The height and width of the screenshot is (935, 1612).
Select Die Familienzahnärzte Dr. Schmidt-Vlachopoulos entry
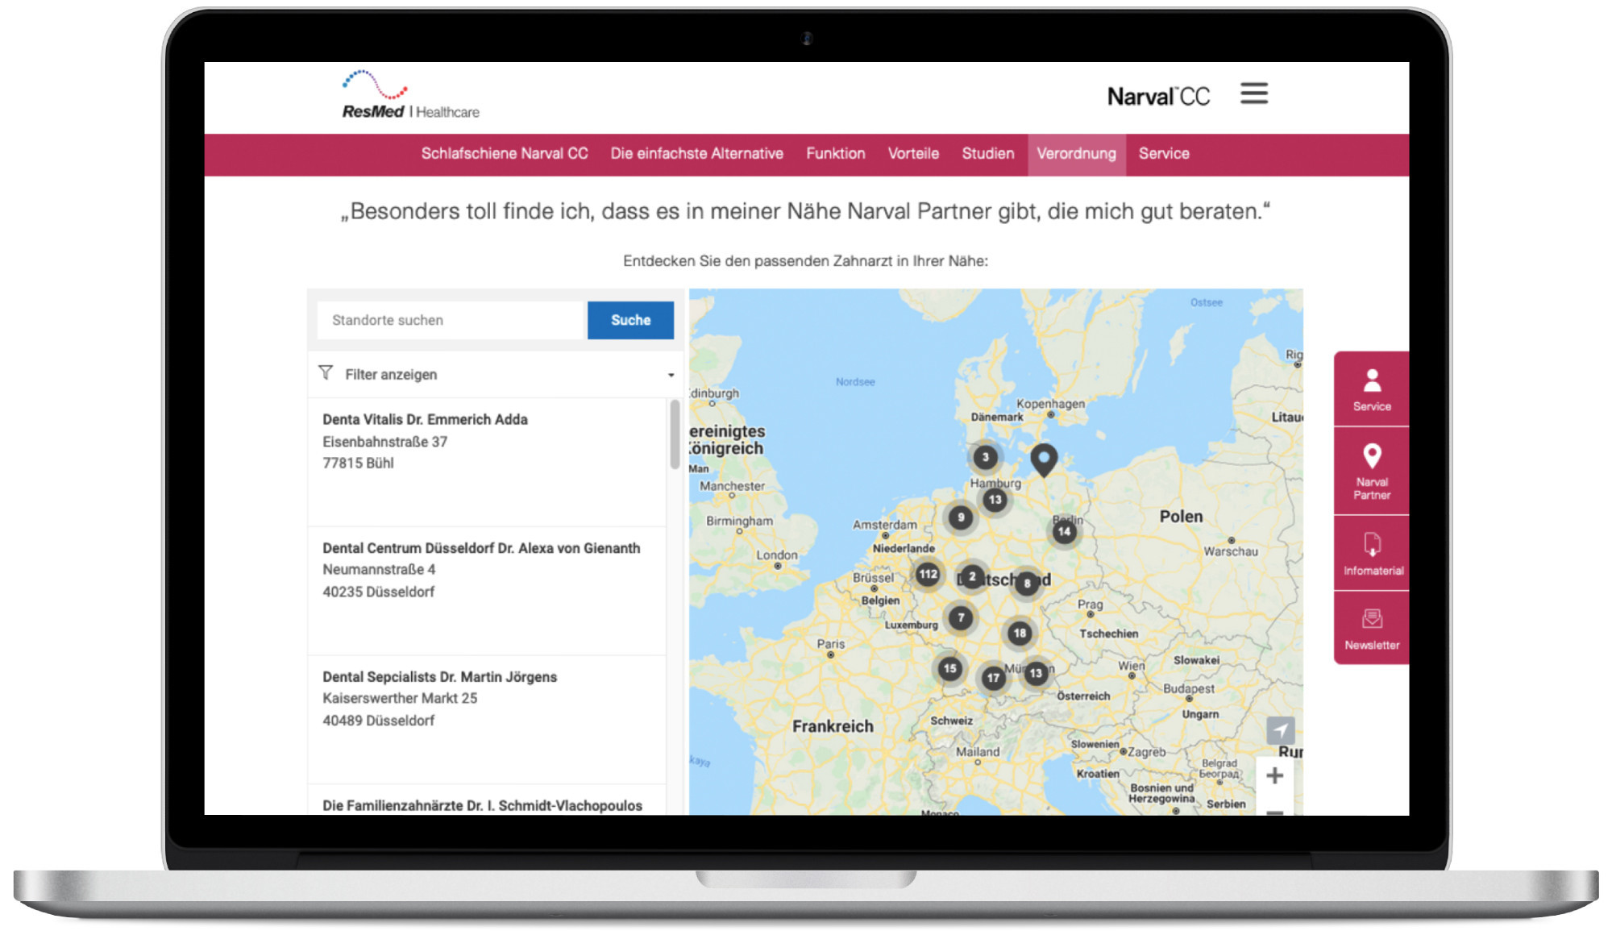[487, 800]
